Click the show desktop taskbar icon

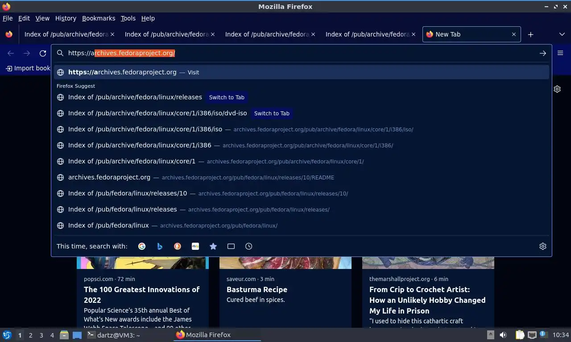point(77,335)
